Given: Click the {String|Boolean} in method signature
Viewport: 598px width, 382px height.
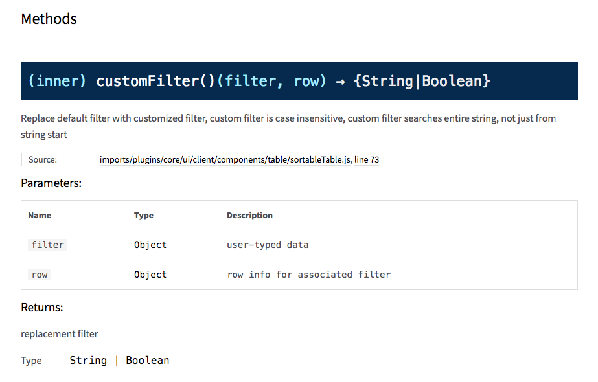Looking at the screenshot, I should pos(422,81).
